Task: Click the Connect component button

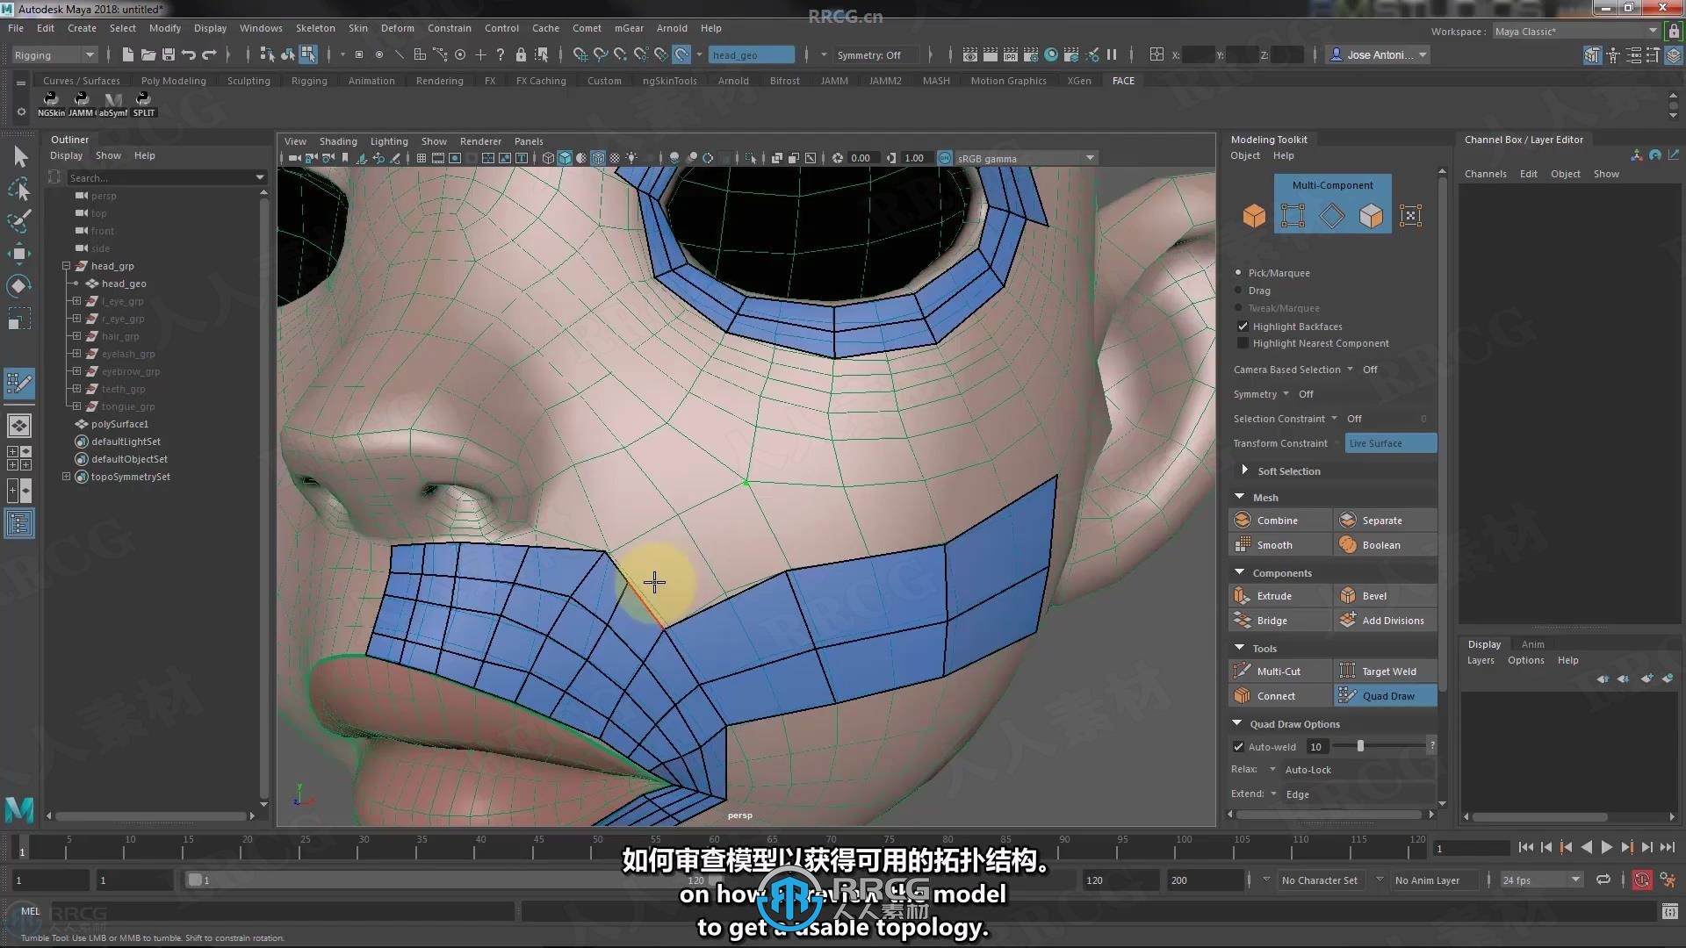Action: (1275, 696)
